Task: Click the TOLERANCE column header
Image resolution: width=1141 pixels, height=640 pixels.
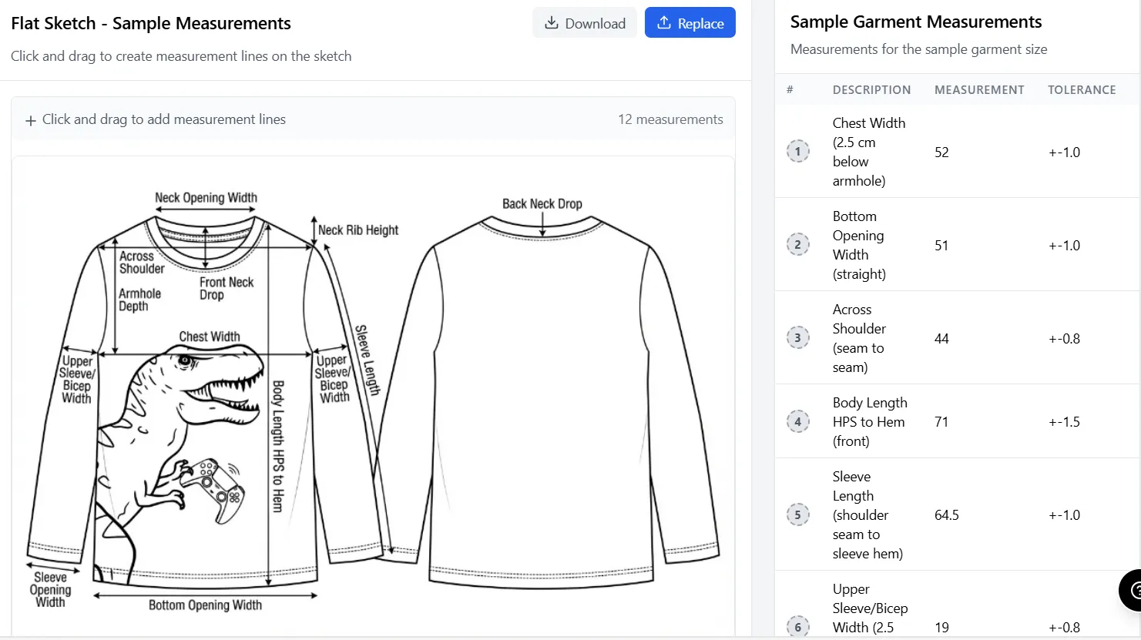Action: point(1082,89)
